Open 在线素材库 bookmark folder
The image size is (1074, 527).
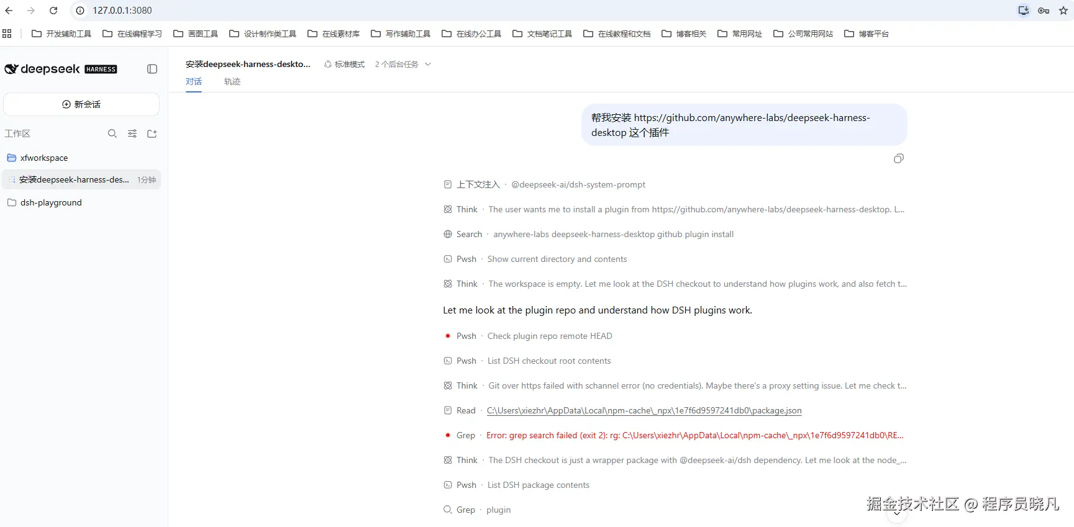[334, 34]
